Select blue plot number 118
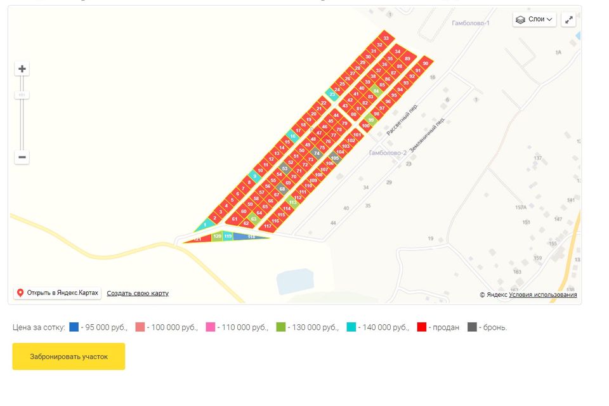The height and width of the screenshot is (406, 609). coord(251,236)
